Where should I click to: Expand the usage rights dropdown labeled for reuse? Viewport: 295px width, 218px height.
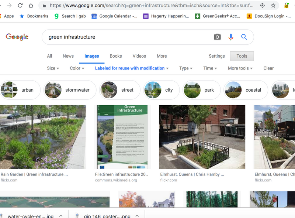coord(132,68)
